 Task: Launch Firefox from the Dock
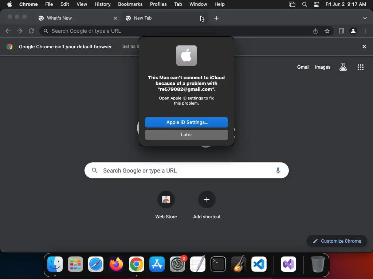pyautogui.click(x=116, y=264)
